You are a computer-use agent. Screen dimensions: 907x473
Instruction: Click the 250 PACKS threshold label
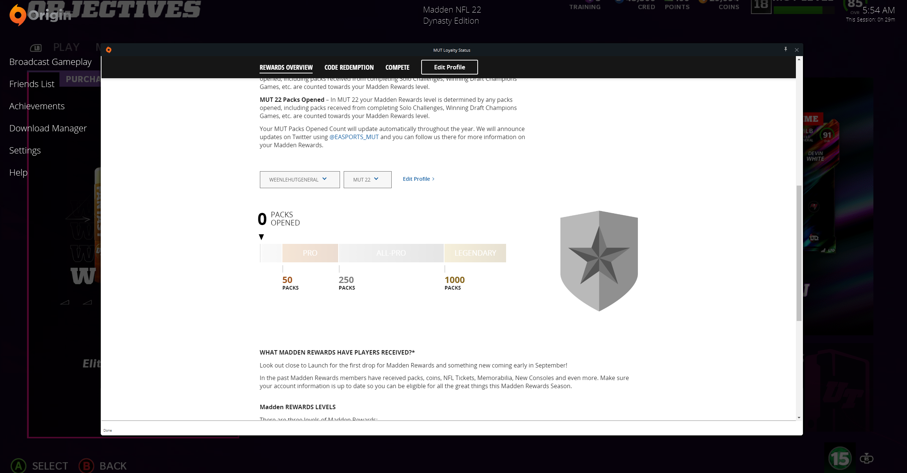click(x=347, y=283)
